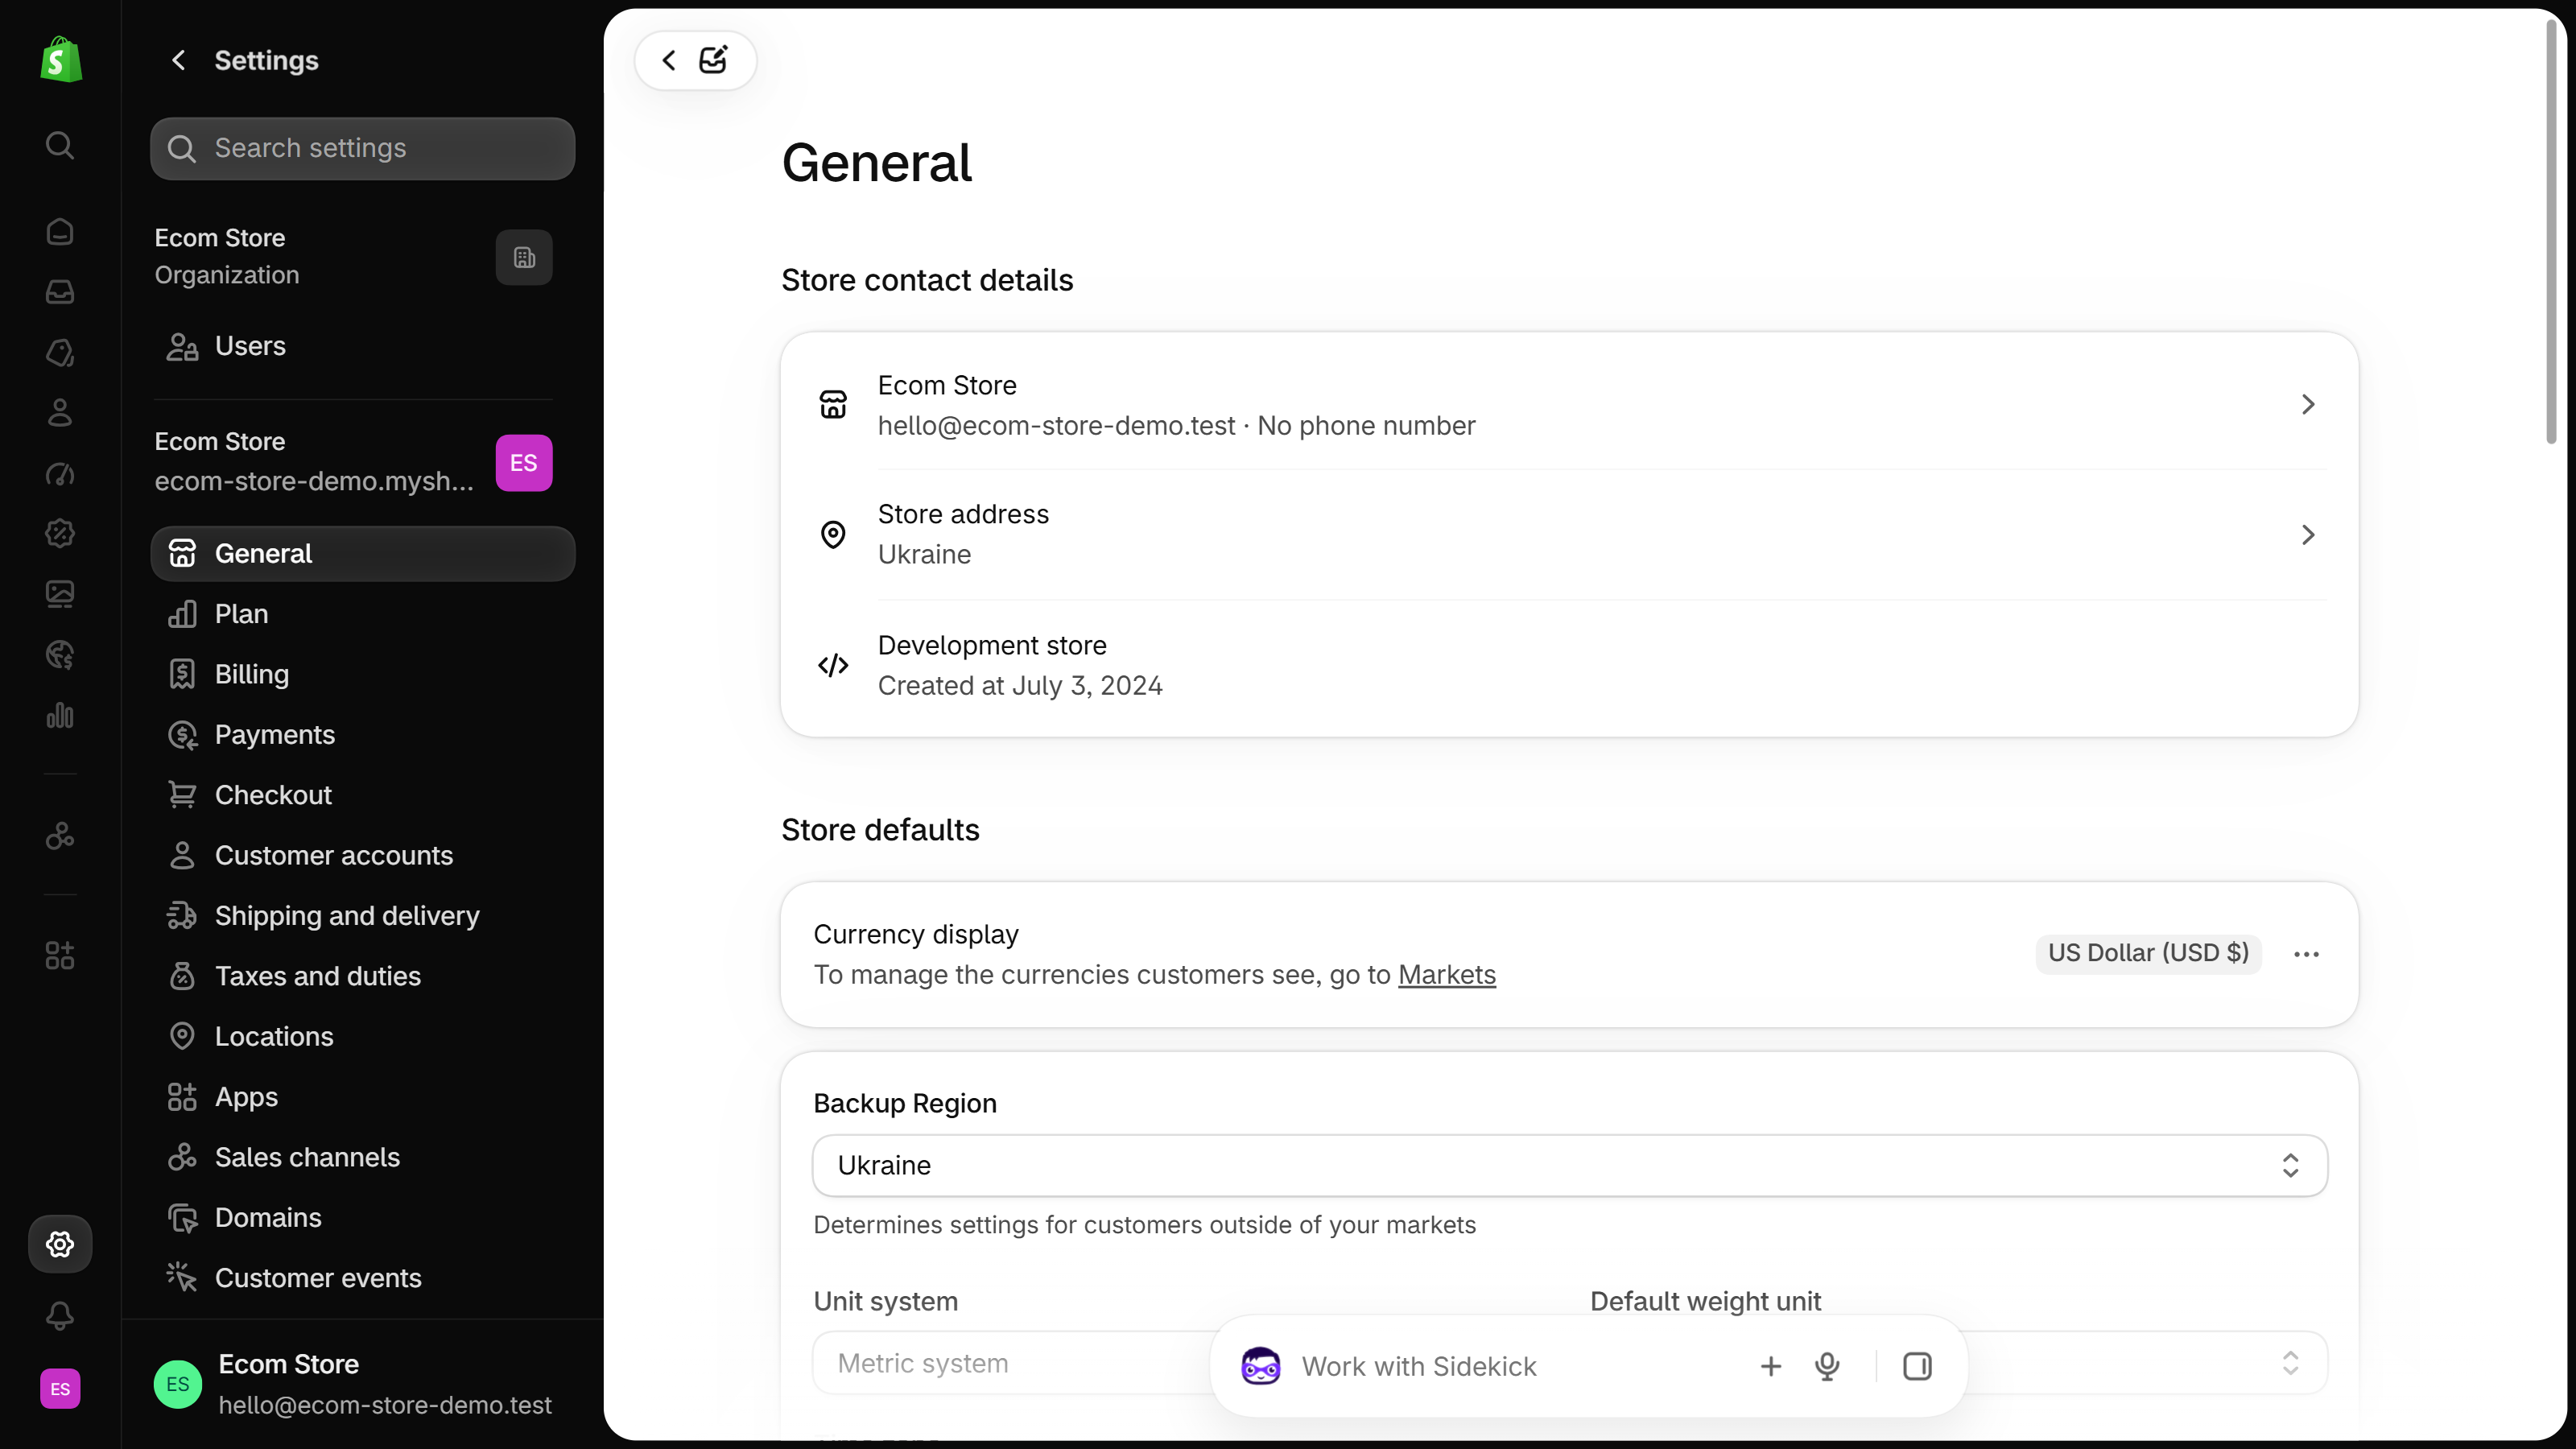Click the Sidekick microphone icon
The width and height of the screenshot is (2576, 1449).
point(1827,1366)
